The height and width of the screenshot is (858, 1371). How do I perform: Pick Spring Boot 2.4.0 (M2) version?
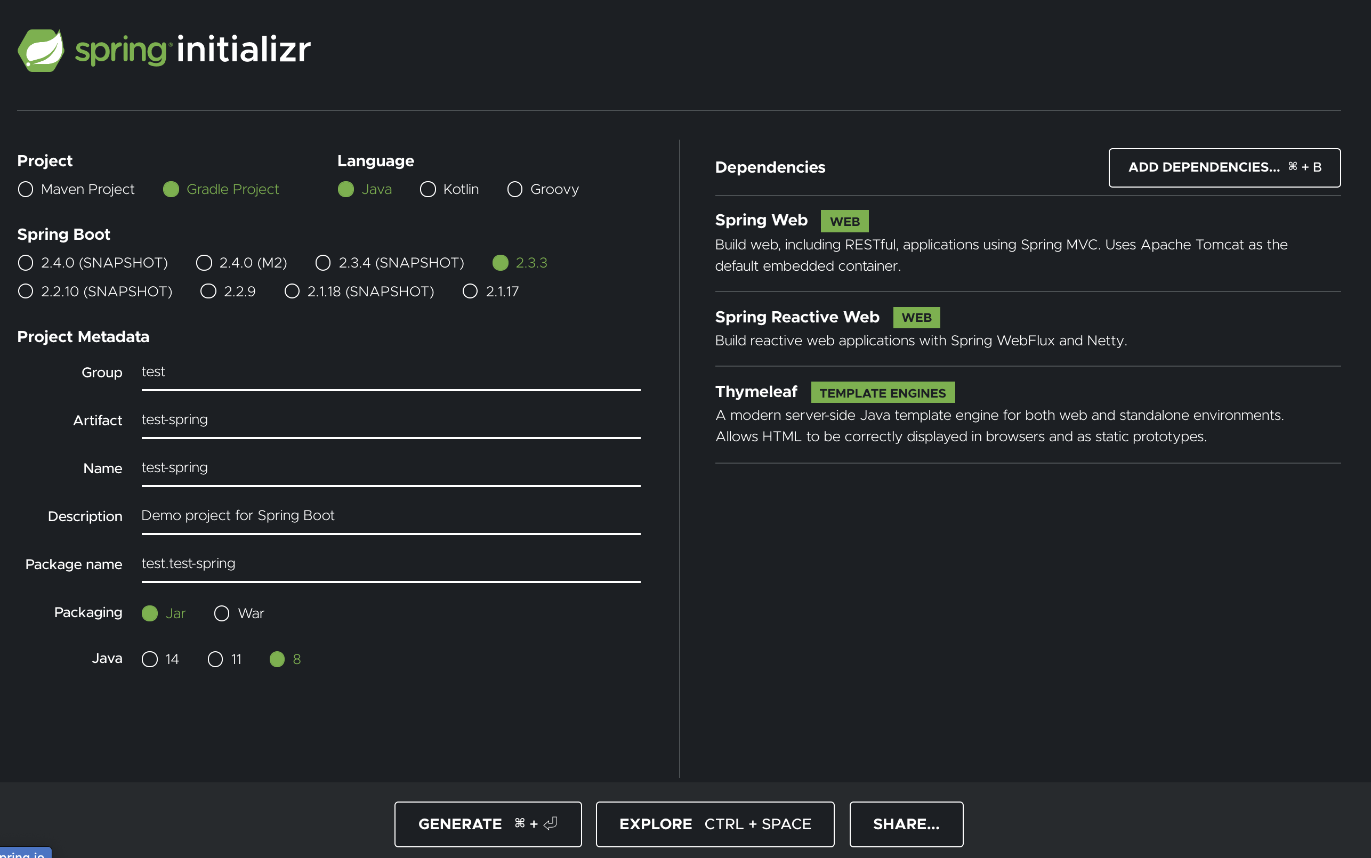tap(204, 263)
